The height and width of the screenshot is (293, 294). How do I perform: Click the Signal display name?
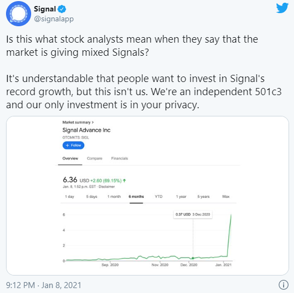[45, 9]
